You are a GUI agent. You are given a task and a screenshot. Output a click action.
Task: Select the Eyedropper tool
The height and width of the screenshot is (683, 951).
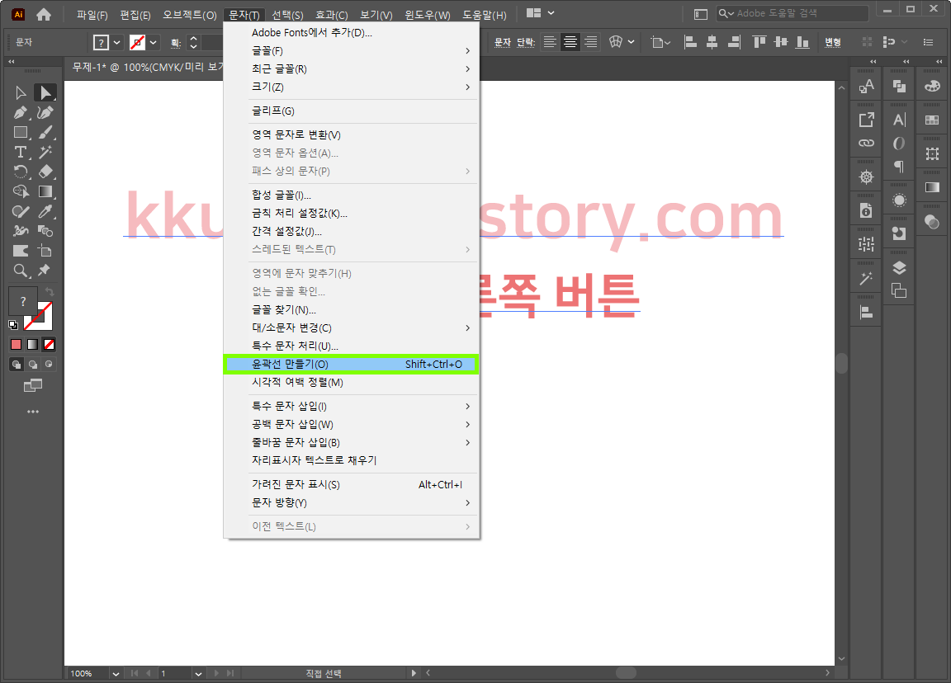(x=45, y=211)
